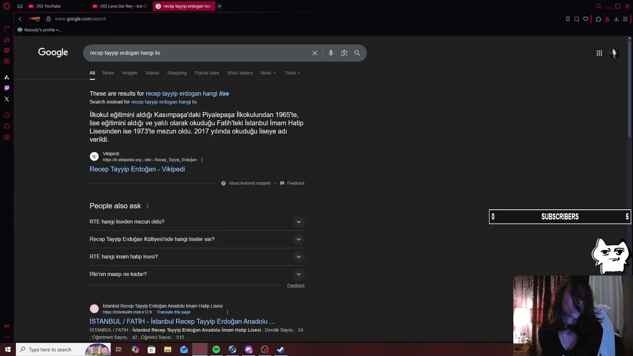Image resolution: width=633 pixels, height=356 pixels.
Task: Open the Google apps grid
Action: point(599,53)
